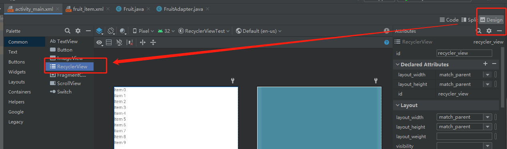
Task: Minimize the Palette panel
Action: (x=88, y=31)
